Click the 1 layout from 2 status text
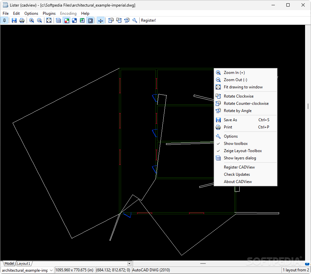 click(x=296, y=270)
